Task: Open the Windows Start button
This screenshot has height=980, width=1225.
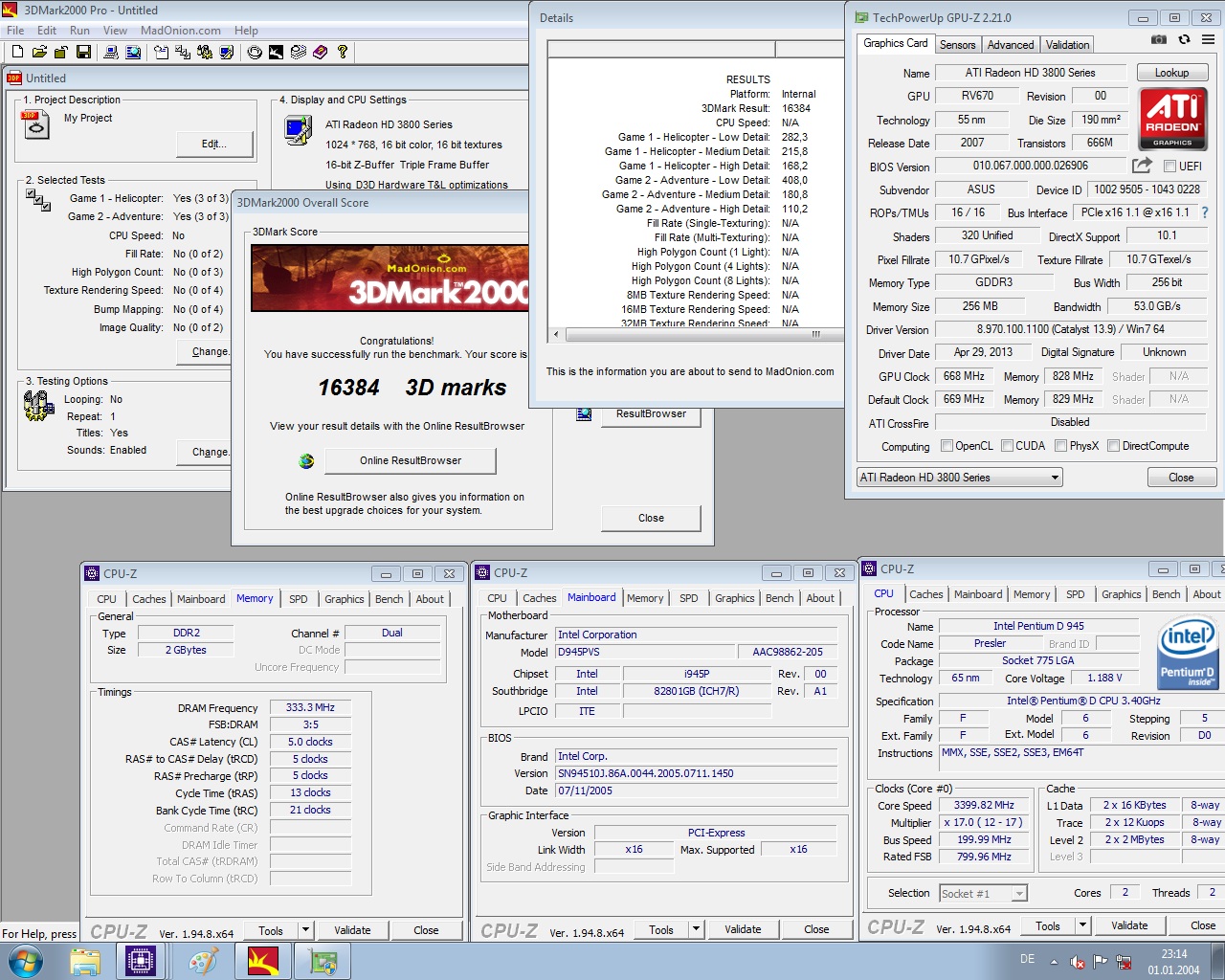Action: pyautogui.click(x=25, y=961)
